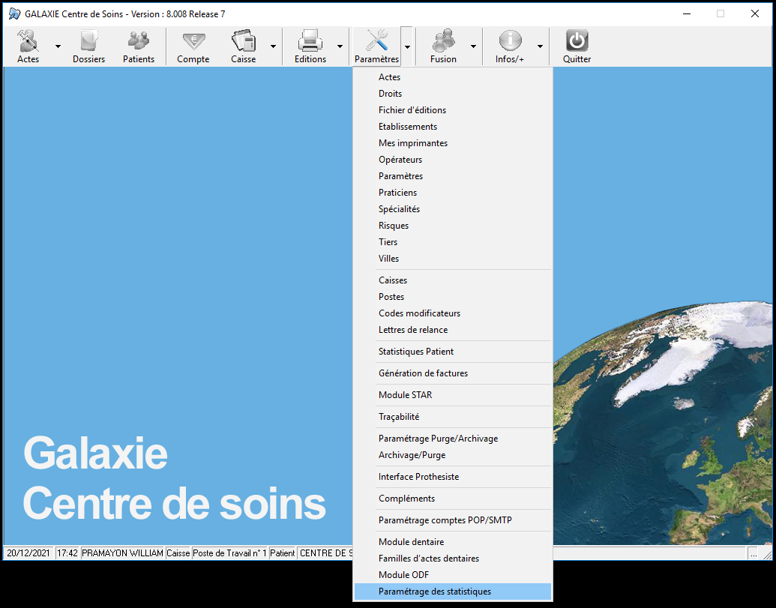This screenshot has height=608, width=776.
Task: Choose Fichier d'éditions menu entry
Action: [x=453, y=109]
